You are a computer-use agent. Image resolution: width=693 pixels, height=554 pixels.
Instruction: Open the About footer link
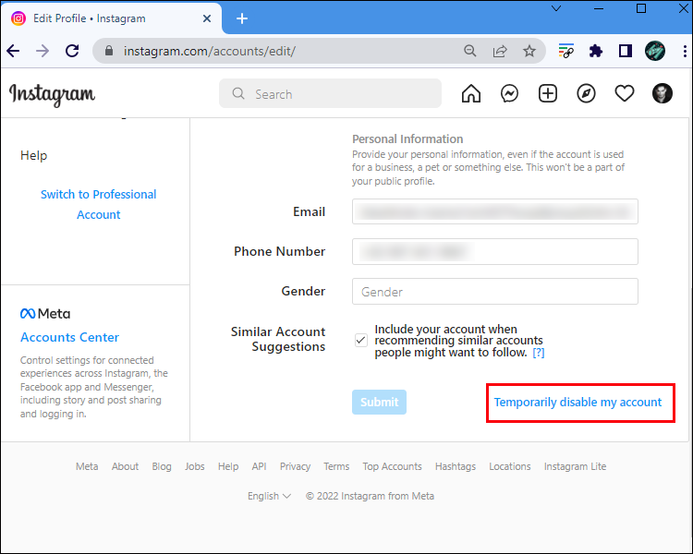coord(125,466)
